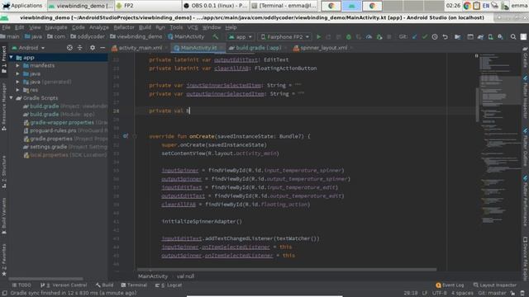The image size is (529, 297).
Task: Click the SDK Manager download icon
Action: tap(500, 36)
